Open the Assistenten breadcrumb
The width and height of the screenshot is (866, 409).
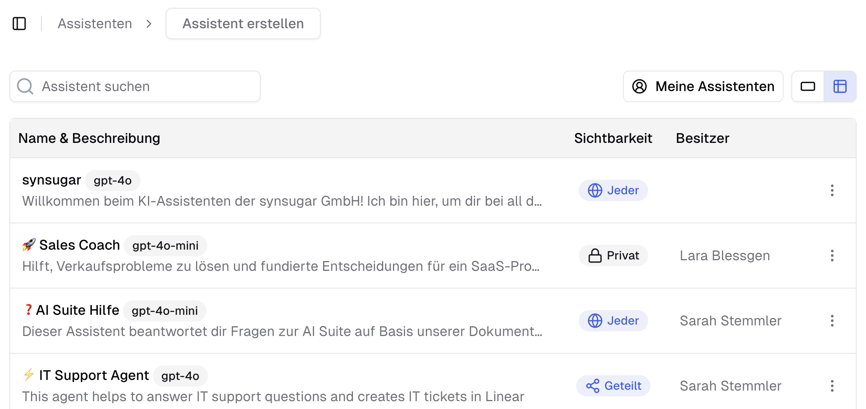coord(95,24)
